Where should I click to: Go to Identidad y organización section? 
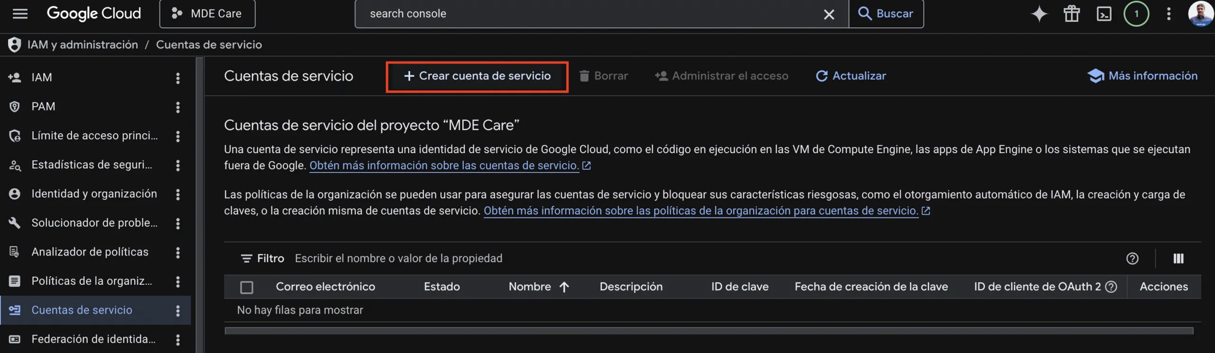click(x=94, y=194)
